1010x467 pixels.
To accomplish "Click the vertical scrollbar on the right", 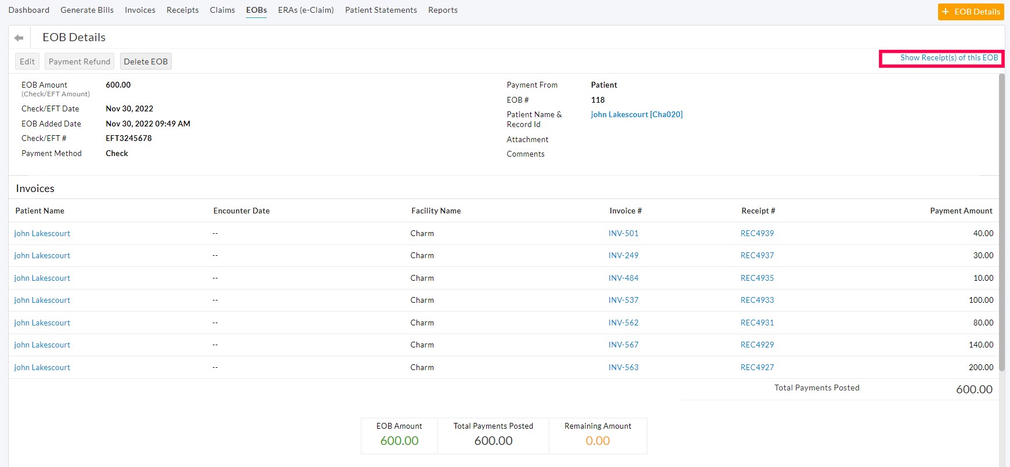I will (x=1001, y=220).
